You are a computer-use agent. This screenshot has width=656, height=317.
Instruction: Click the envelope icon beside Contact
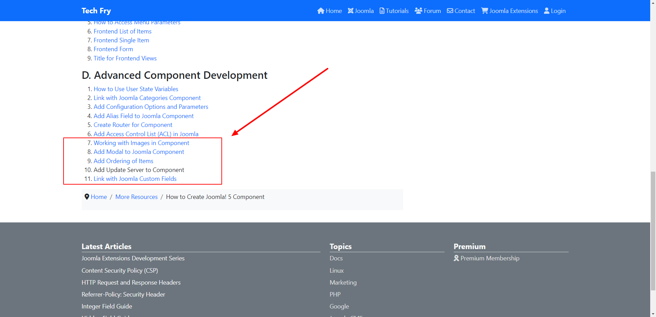click(450, 11)
